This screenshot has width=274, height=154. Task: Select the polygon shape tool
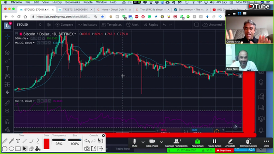5,148
